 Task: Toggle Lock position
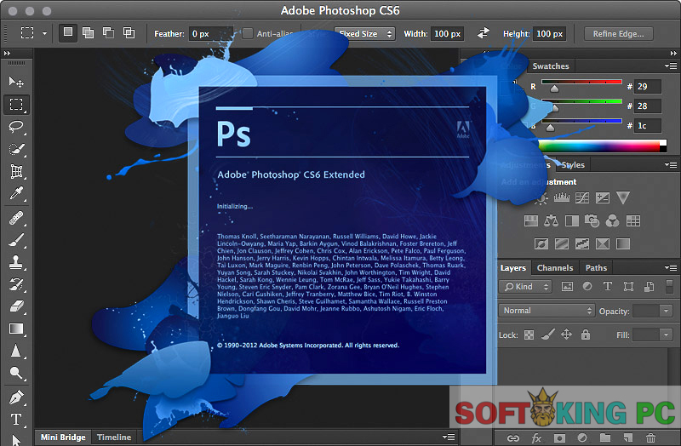click(566, 334)
